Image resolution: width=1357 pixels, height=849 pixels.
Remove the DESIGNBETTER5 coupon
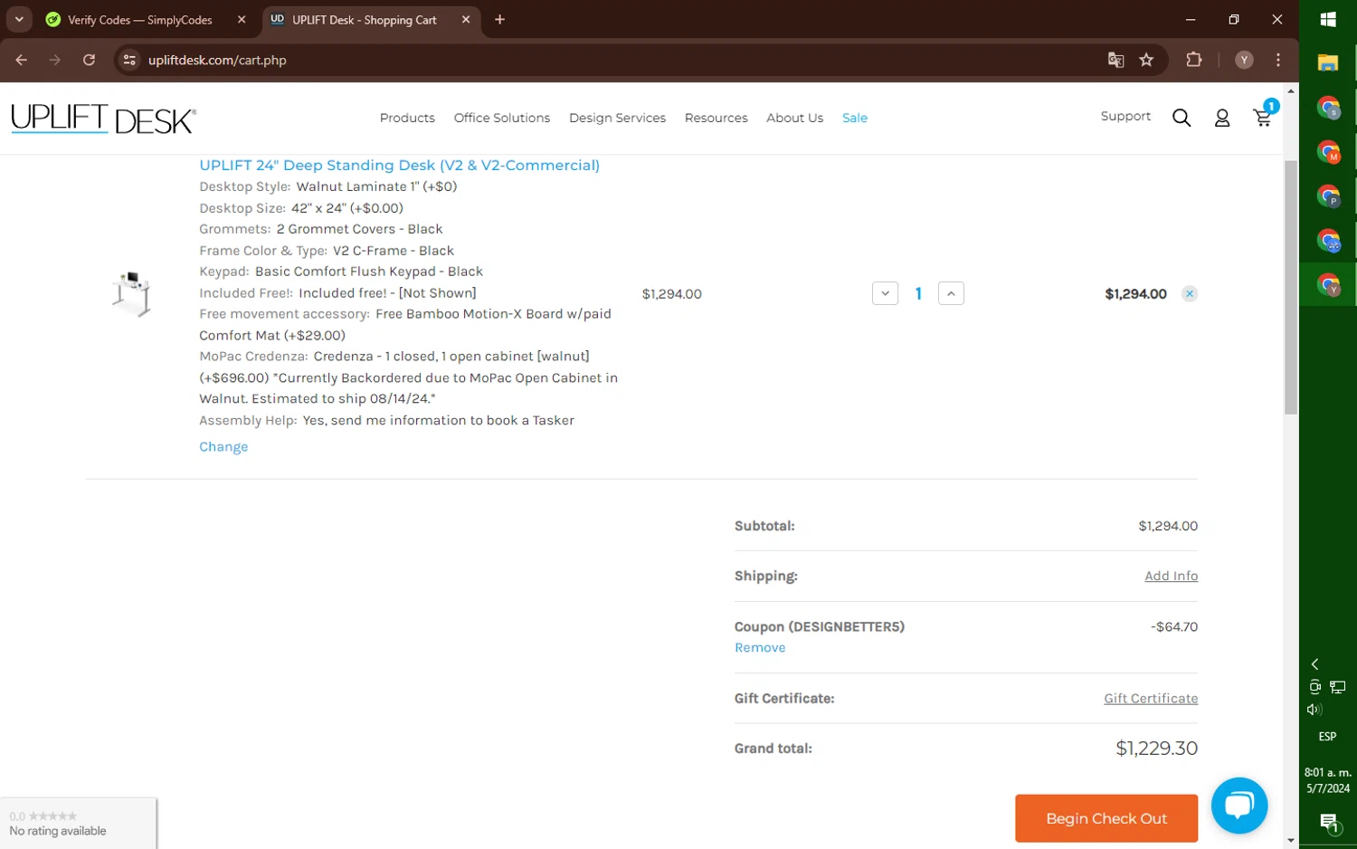760,647
